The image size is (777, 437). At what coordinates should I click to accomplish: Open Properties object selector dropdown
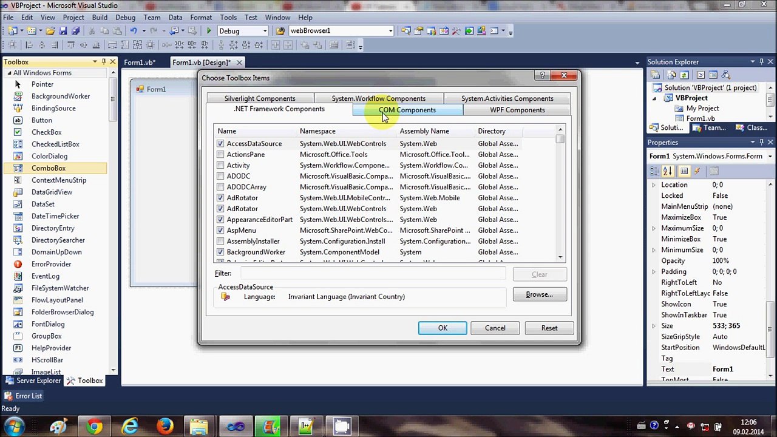coord(770,157)
